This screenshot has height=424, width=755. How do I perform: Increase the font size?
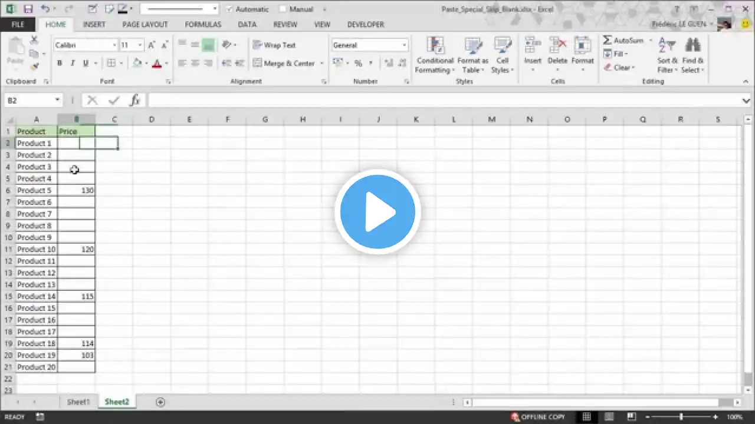click(152, 45)
